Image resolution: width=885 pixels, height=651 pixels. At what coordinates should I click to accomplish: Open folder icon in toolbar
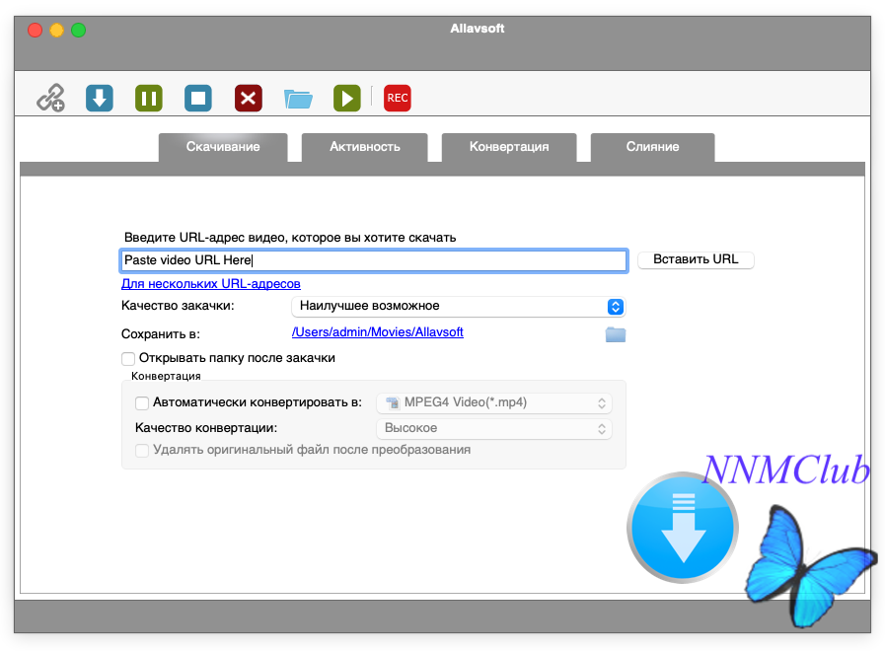[298, 99]
